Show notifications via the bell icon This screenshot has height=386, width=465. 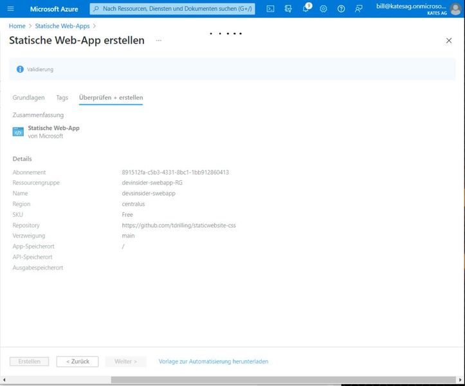click(307, 8)
